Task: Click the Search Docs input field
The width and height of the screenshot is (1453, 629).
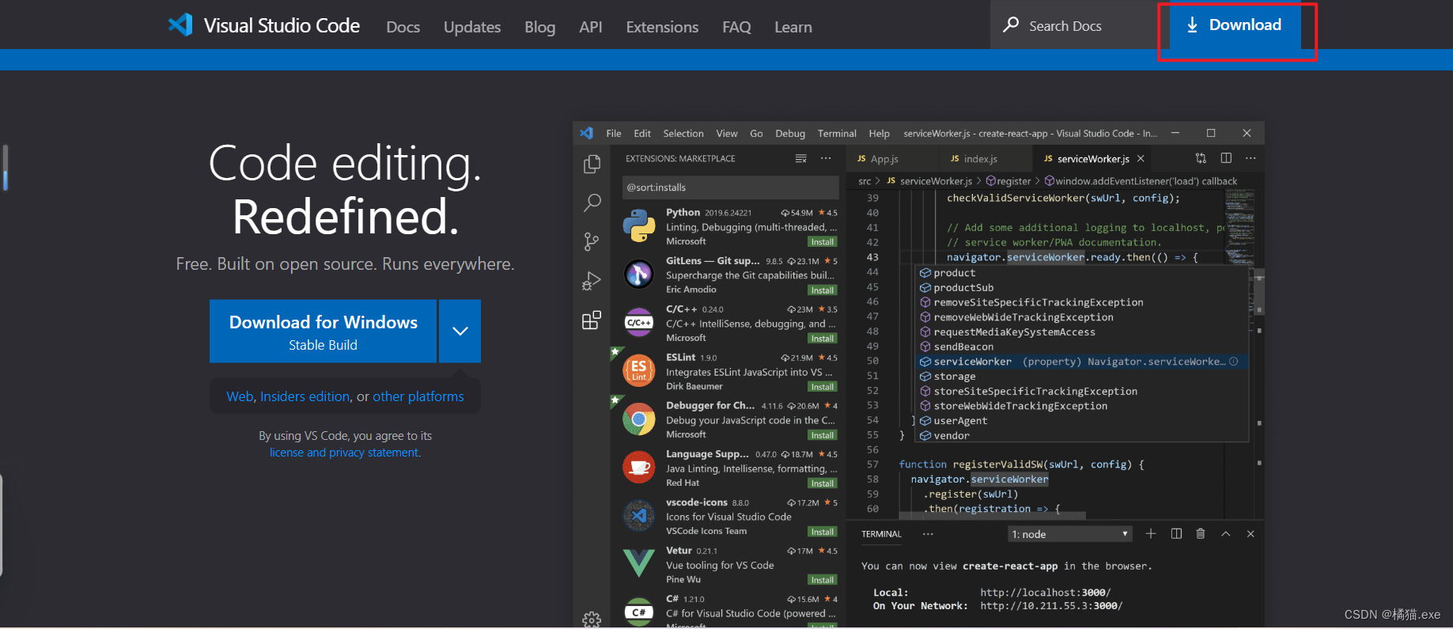Action: 1074,25
